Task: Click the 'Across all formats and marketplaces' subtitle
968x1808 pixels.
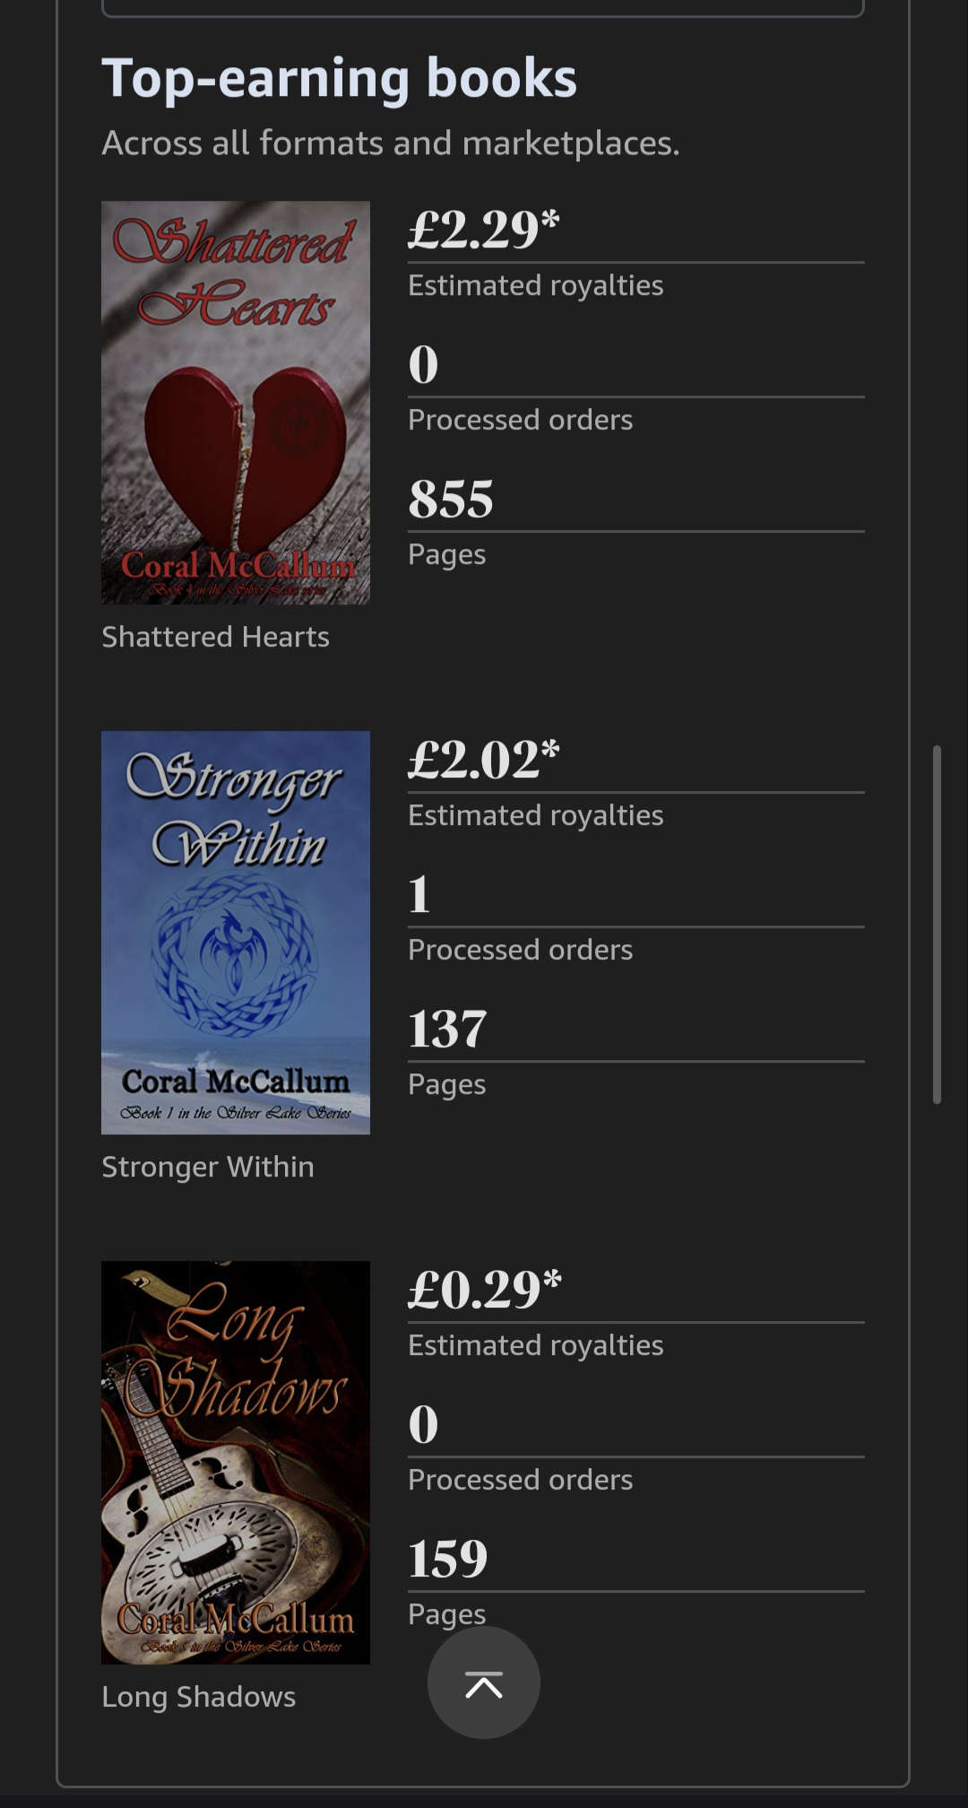Action: (x=391, y=143)
